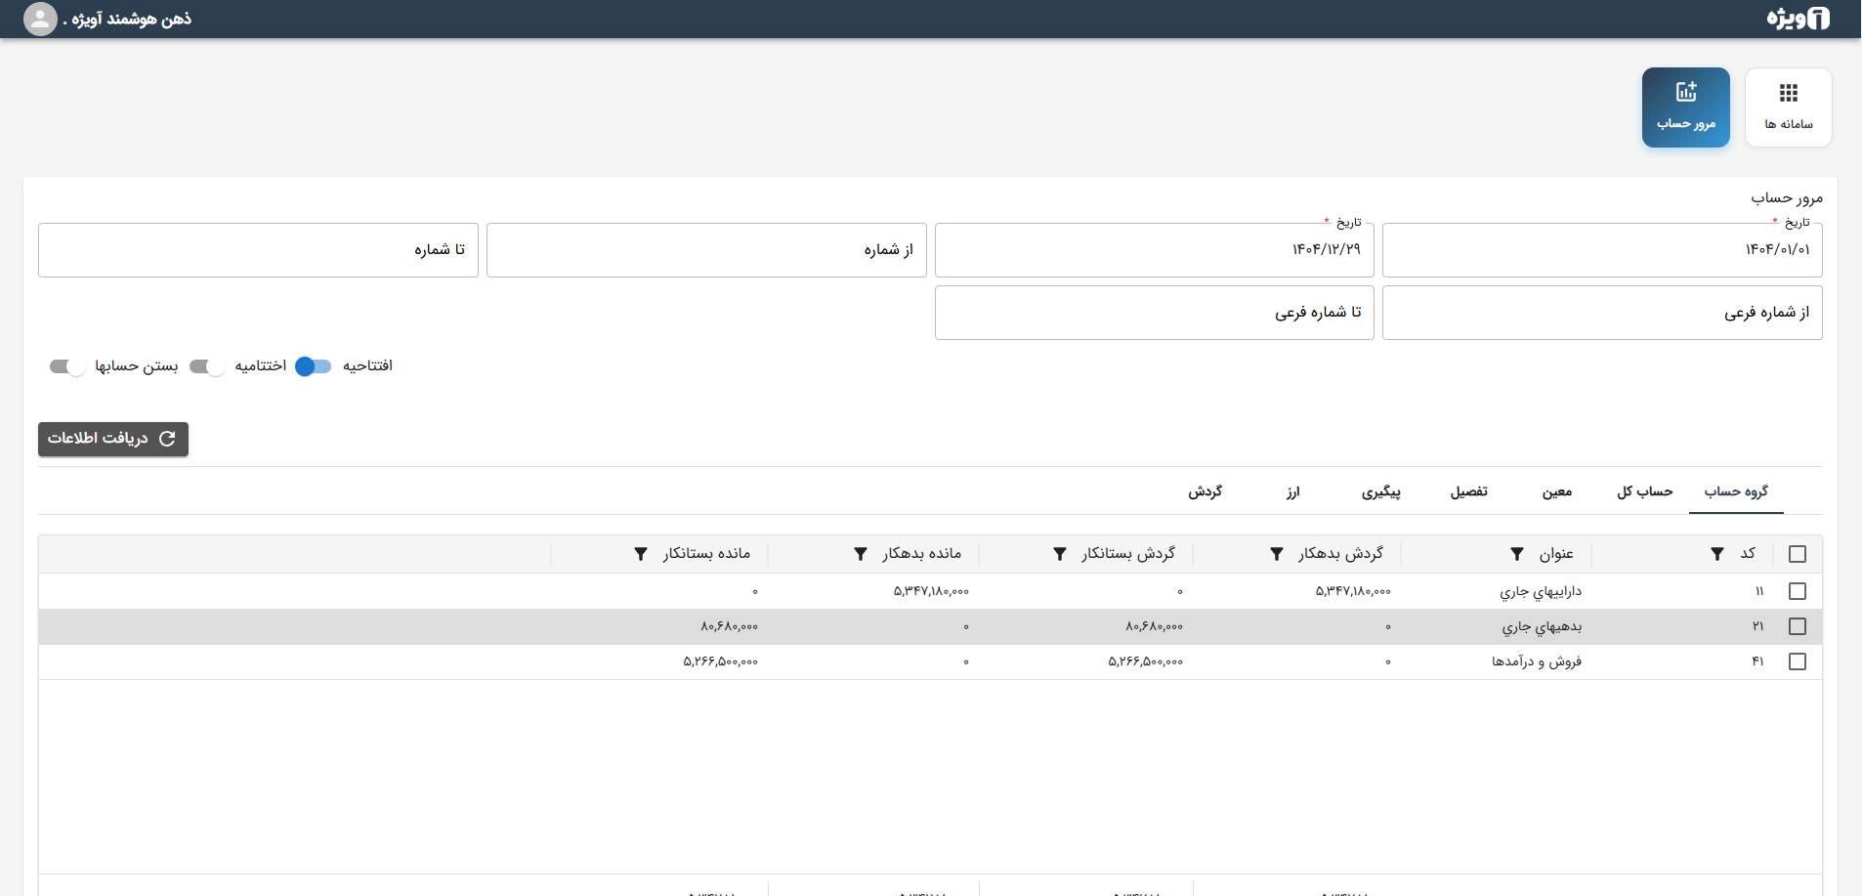Image resolution: width=1862 pixels, height=896 pixels.
Task: Click the start date field ۱۴۰۴/۰۱/۰۱
Action: click(1602, 250)
